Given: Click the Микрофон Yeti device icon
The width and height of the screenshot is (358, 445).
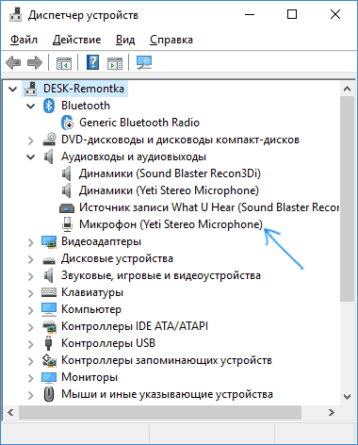Looking at the screenshot, I should pyautogui.click(x=67, y=224).
